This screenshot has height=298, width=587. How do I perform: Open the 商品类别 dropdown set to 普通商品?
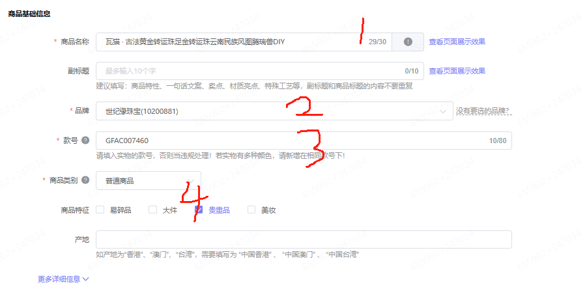(x=148, y=181)
